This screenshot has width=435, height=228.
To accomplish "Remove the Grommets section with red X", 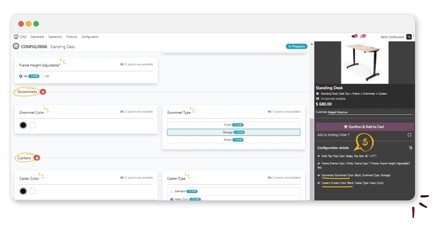I will point(43,92).
